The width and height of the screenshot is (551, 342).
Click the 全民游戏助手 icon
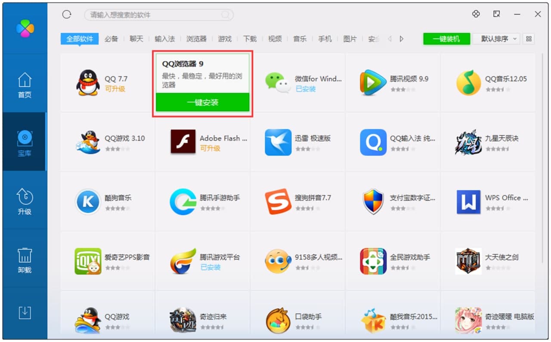point(373,261)
